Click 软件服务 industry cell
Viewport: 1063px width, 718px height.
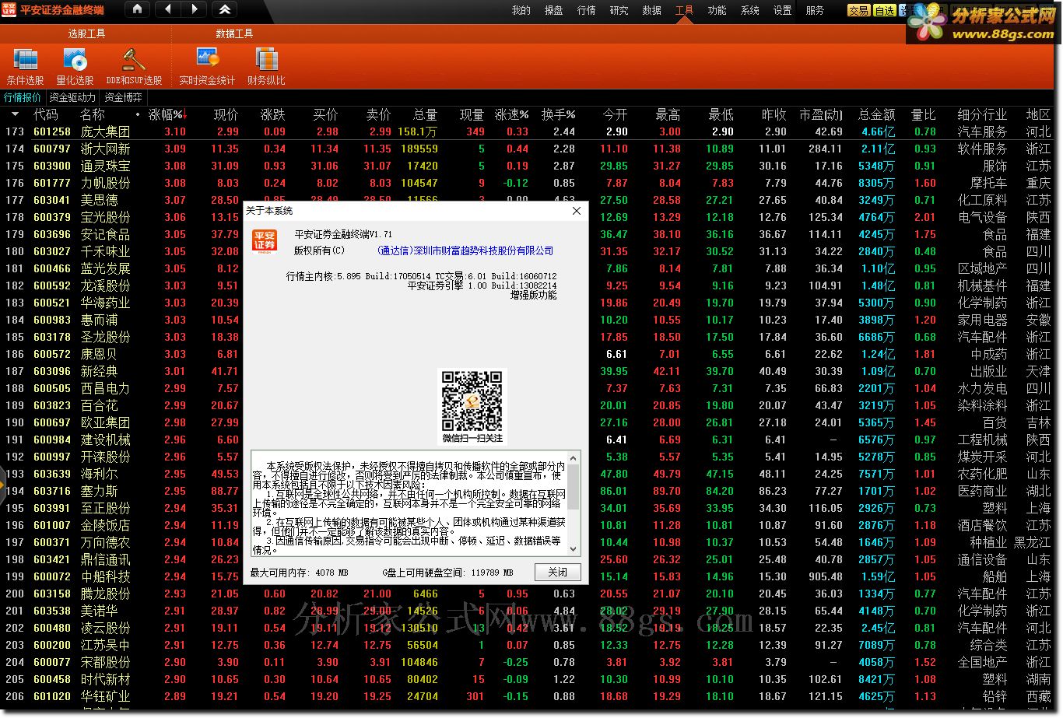pos(982,149)
